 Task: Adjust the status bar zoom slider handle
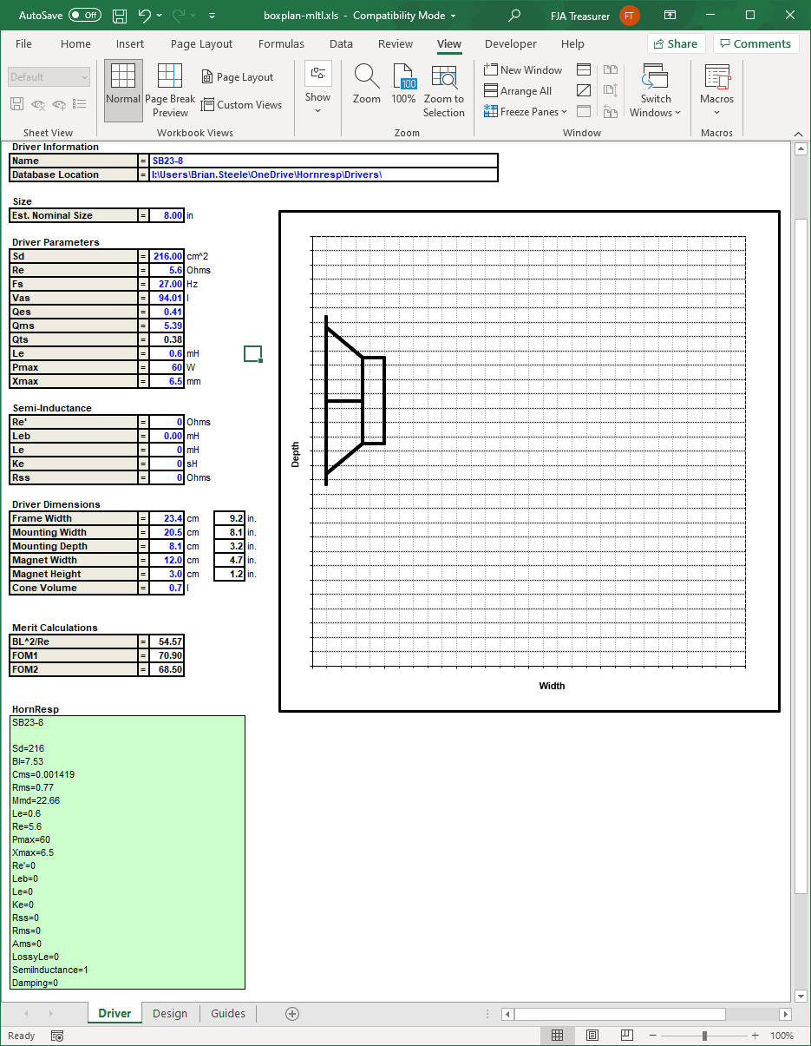(704, 1036)
